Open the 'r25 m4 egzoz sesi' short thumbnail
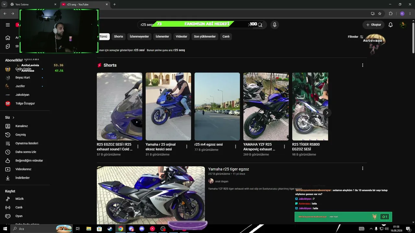This screenshot has width=415, height=233. point(217,106)
